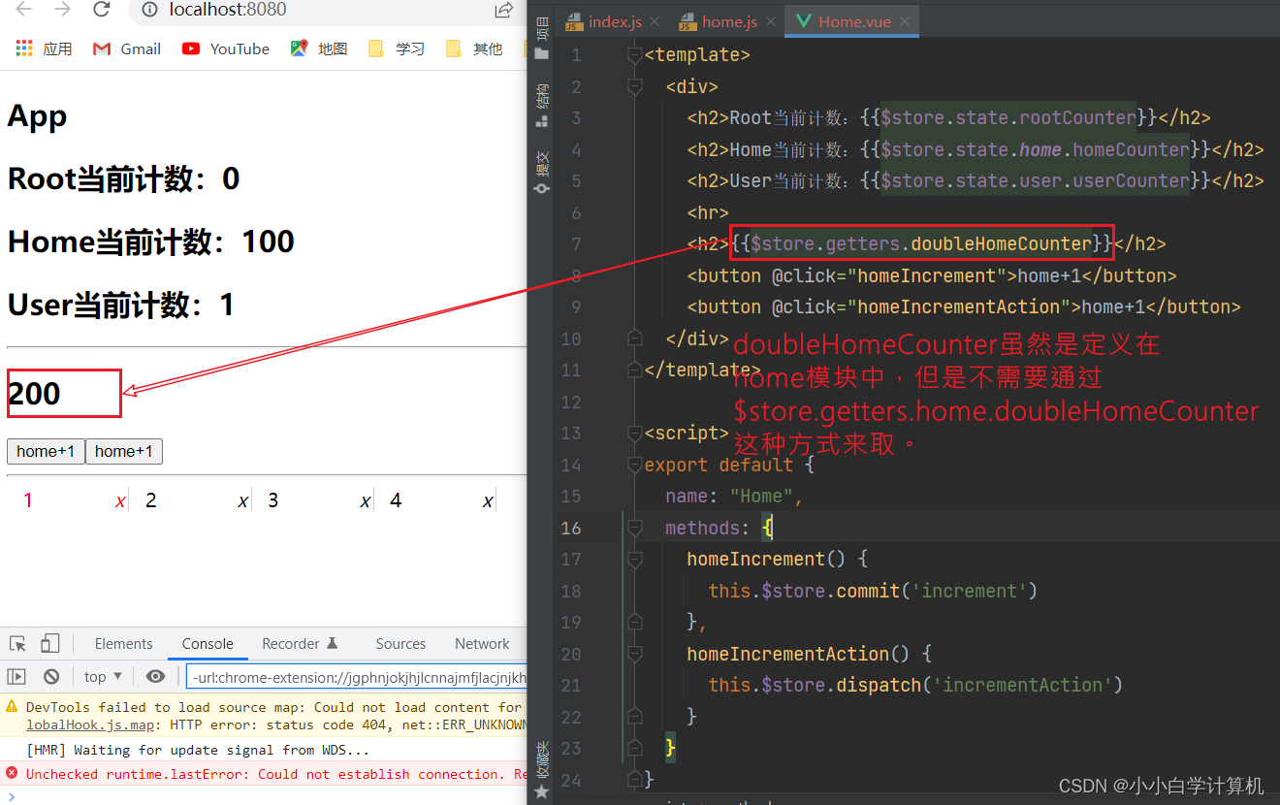Open the 提交 commit tool window

(542, 171)
